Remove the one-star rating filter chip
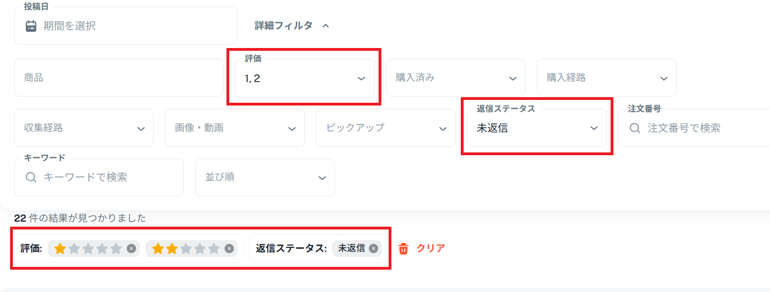 tap(131, 248)
